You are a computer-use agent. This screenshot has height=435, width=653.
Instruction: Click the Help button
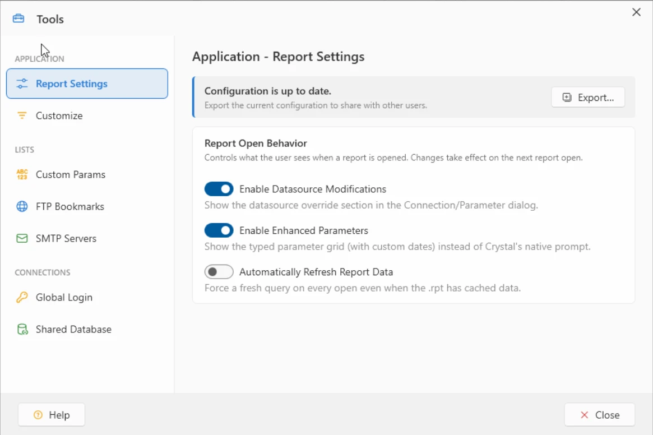click(x=52, y=415)
